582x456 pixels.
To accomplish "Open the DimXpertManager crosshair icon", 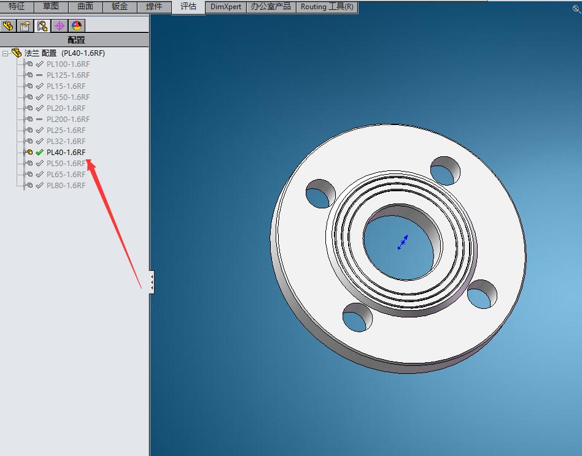I will coord(60,26).
